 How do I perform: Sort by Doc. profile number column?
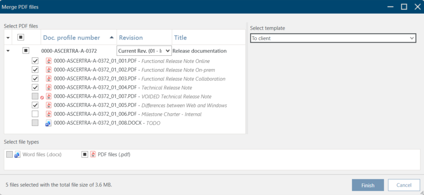72,37
